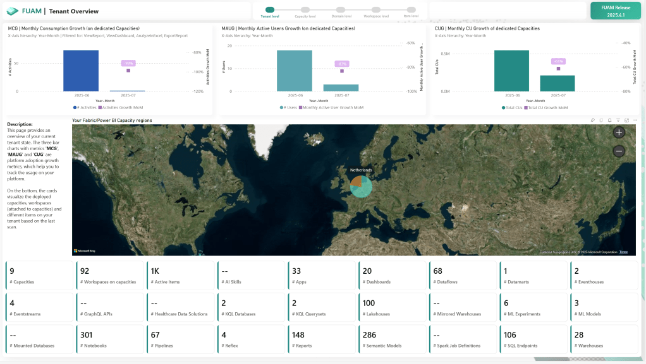Navigate to the Item level step
Screen dimensions: 646x364
(x=411, y=10)
